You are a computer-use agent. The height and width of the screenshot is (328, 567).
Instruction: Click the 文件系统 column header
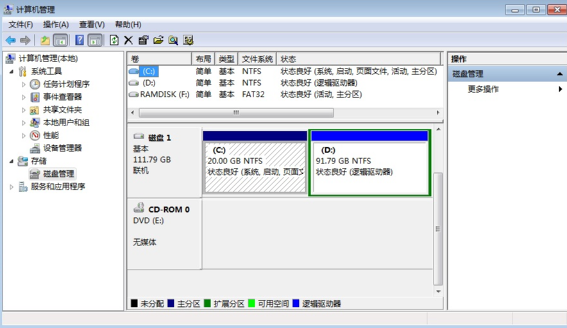(257, 59)
